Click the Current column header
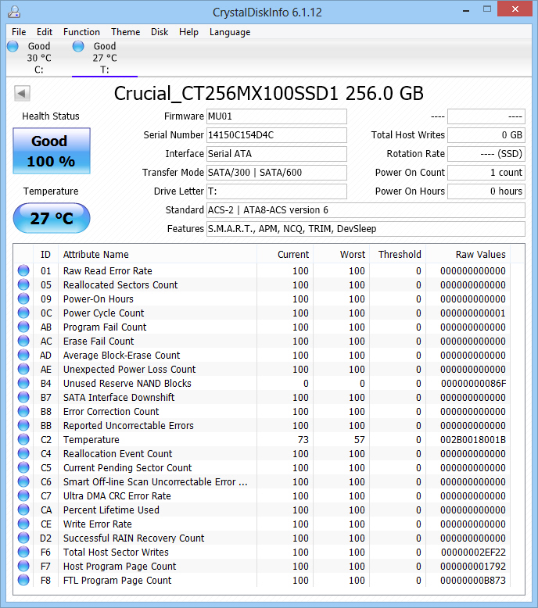The width and height of the screenshot is (538, 608). click(x=285, y=254)
